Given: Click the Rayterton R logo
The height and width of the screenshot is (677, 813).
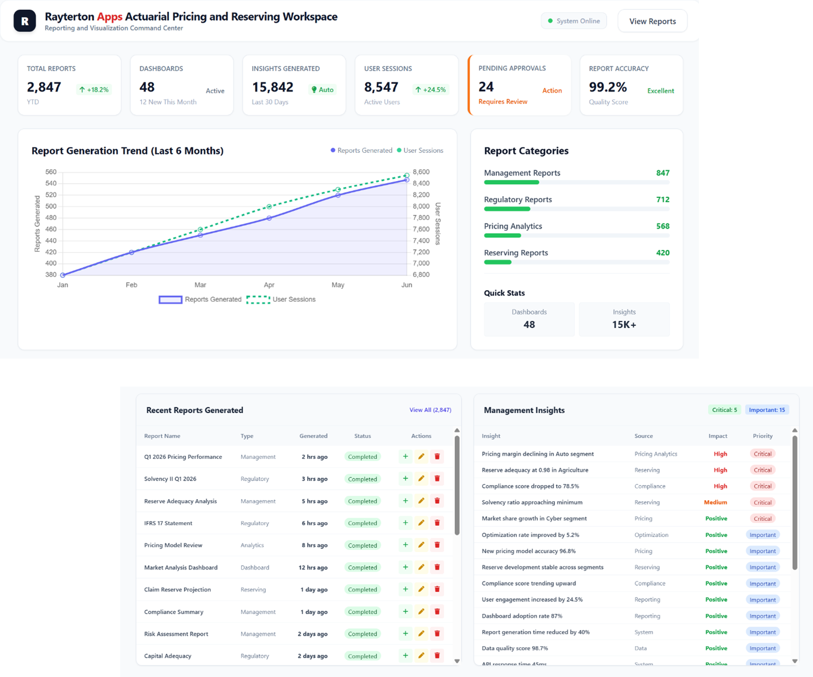Looking at the screenshot, I should click(x=24, y=21).
